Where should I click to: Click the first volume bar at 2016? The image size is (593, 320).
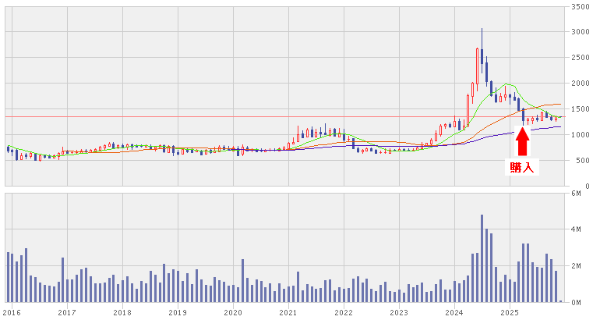pyautogui.click(x=8, y=277)
